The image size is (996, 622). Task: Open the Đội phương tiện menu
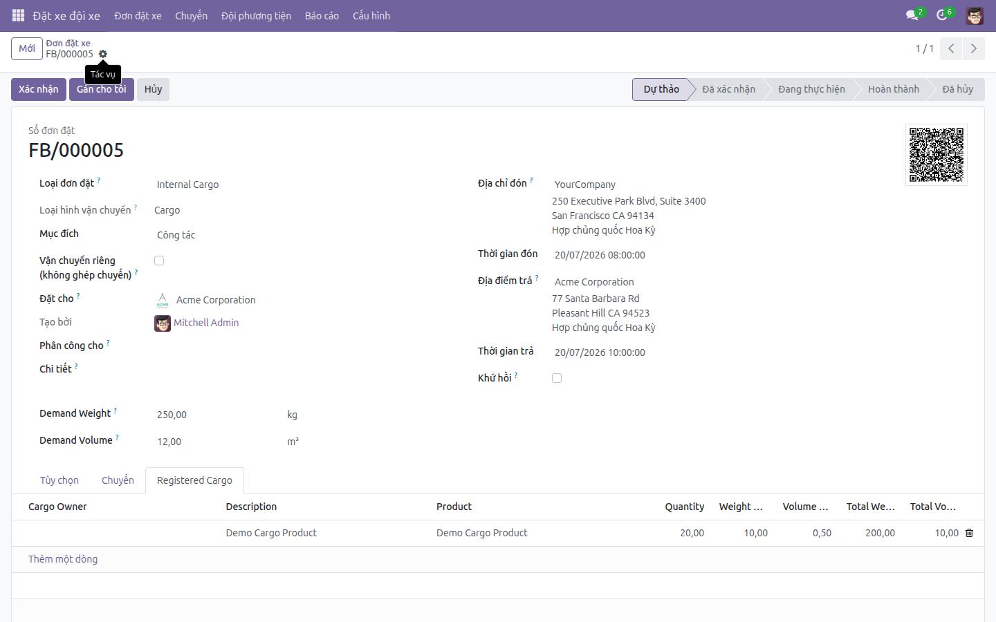coord(256,16)
